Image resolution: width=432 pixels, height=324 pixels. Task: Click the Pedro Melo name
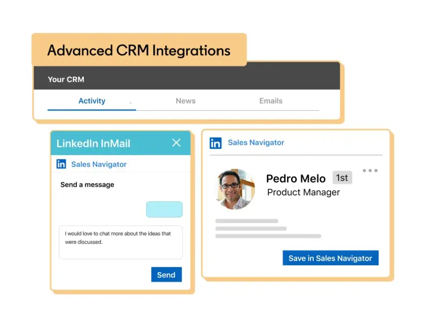pos(296,178)
